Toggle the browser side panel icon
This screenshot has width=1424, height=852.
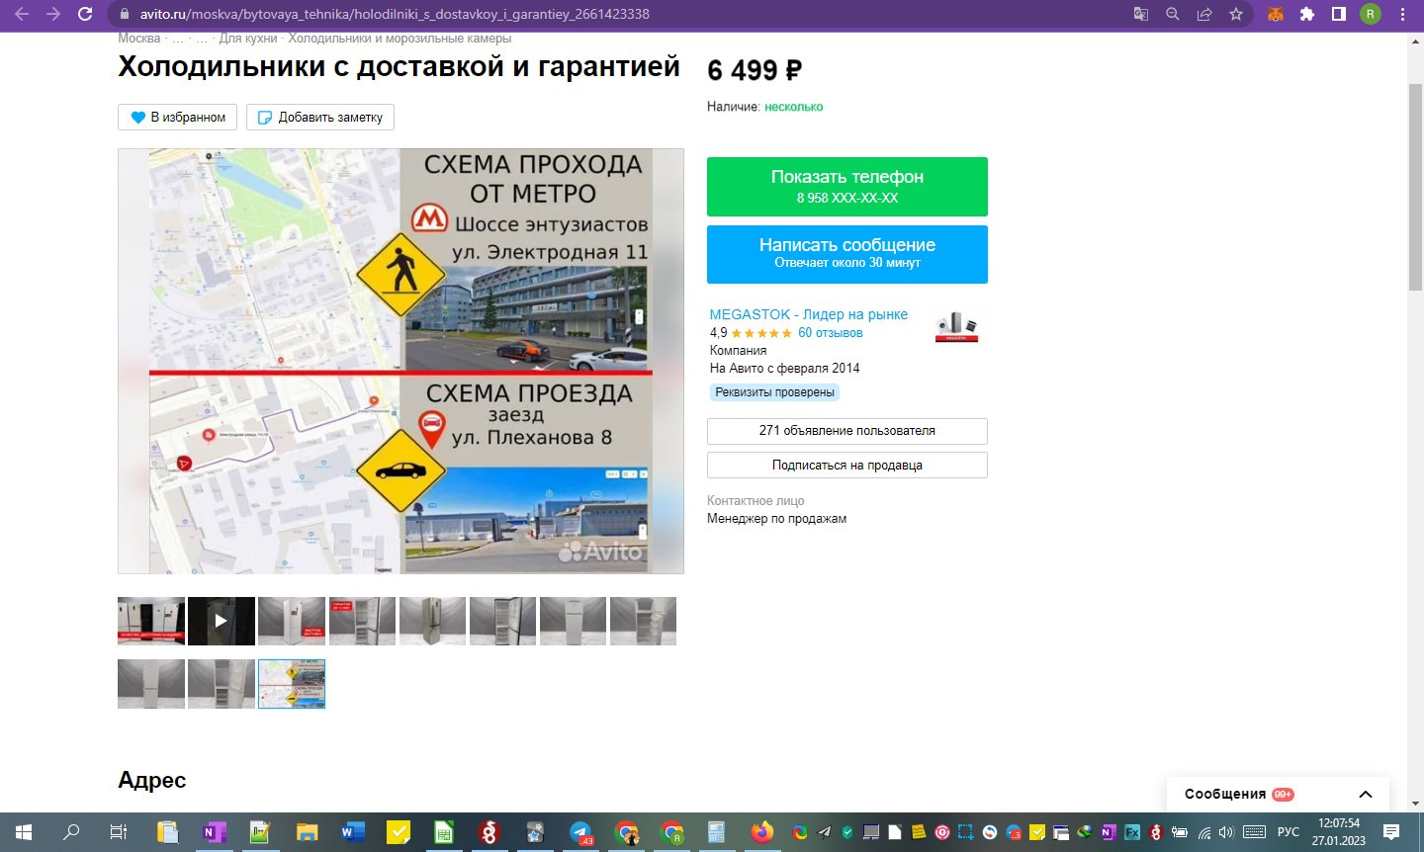pyautogui.click(x=1338, y=14)
